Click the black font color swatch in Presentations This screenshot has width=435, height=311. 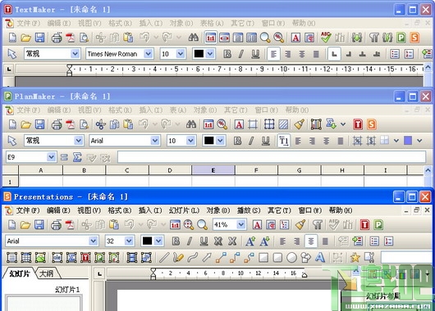(147, 241)
